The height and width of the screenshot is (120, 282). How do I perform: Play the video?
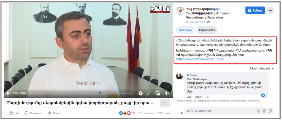(x=8, y=93)
